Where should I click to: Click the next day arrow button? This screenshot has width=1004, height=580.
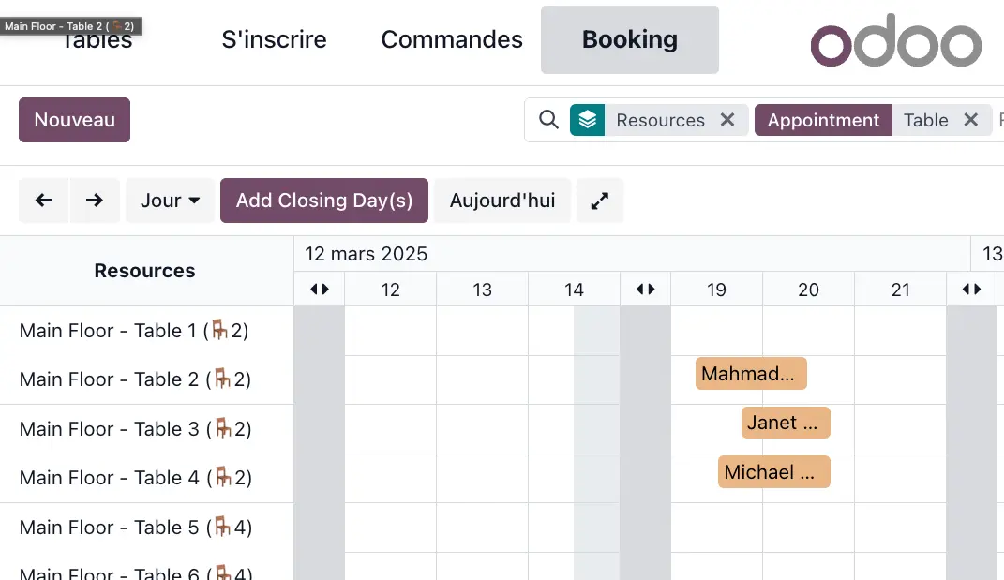95,201
